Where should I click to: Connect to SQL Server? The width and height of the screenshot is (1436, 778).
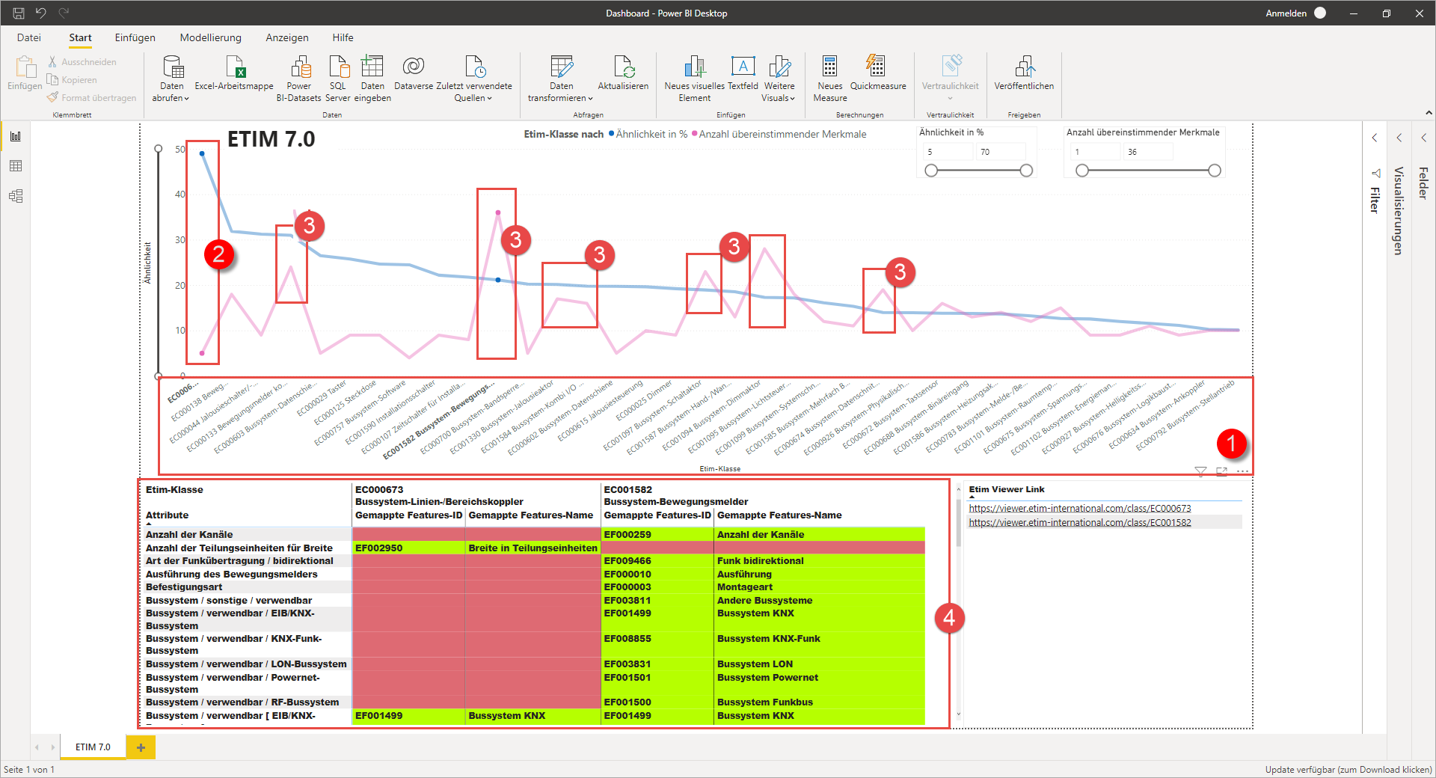(x=338, y=79)
